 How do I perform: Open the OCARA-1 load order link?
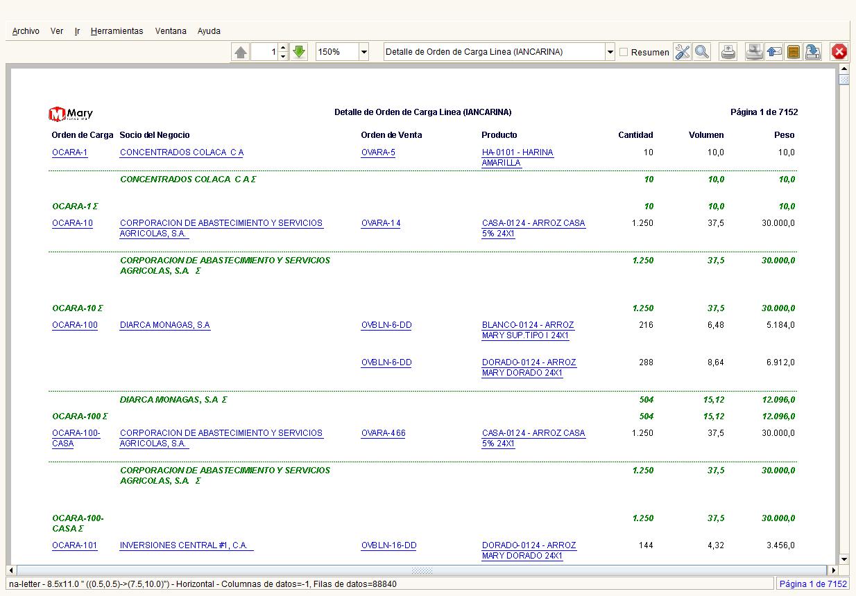[x=70, y=152]
